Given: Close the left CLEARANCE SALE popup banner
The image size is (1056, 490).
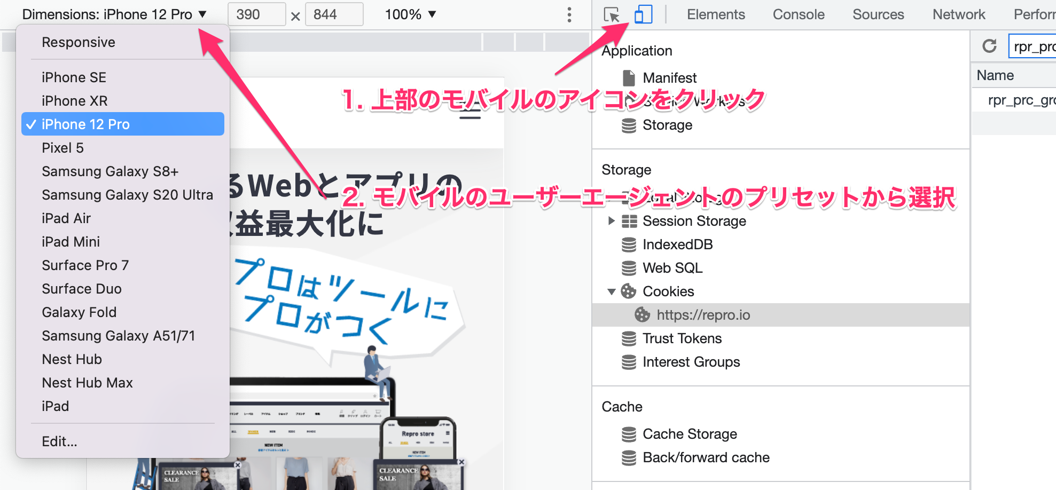Looking at the screenshot, I should 238,465.
